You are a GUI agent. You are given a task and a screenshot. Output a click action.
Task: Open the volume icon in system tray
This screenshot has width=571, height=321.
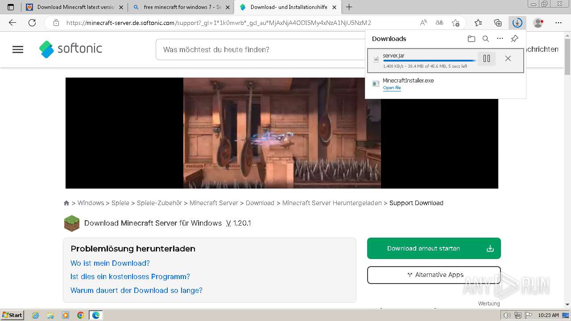(507, 315)
